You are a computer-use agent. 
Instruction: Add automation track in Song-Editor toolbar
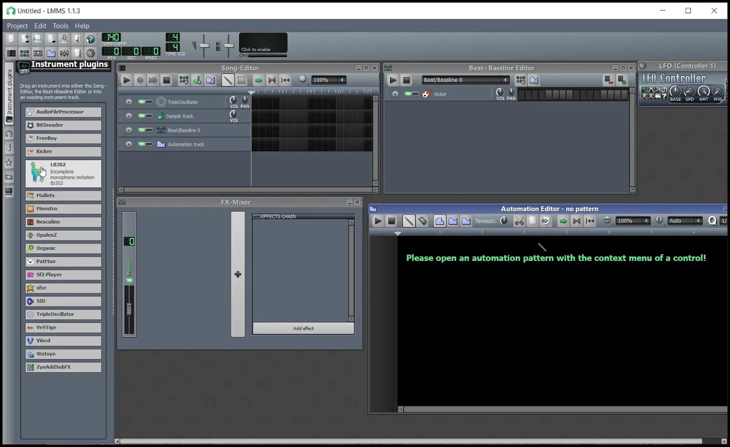point(210,80)
